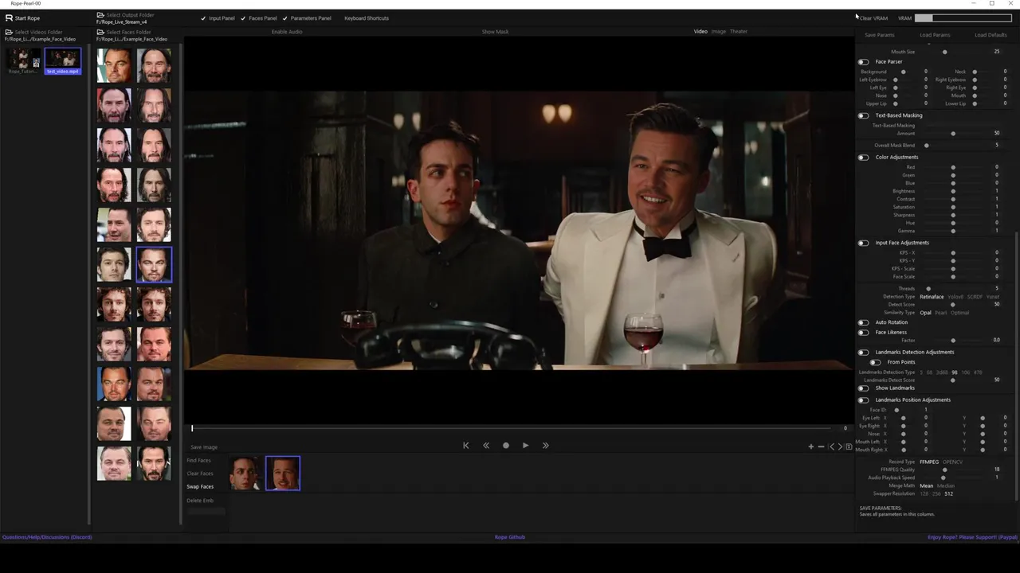The height and width of the screenshot is (573, 1020).
Task: Add a timeline marker with plus icon
Action: click(811, 446)
